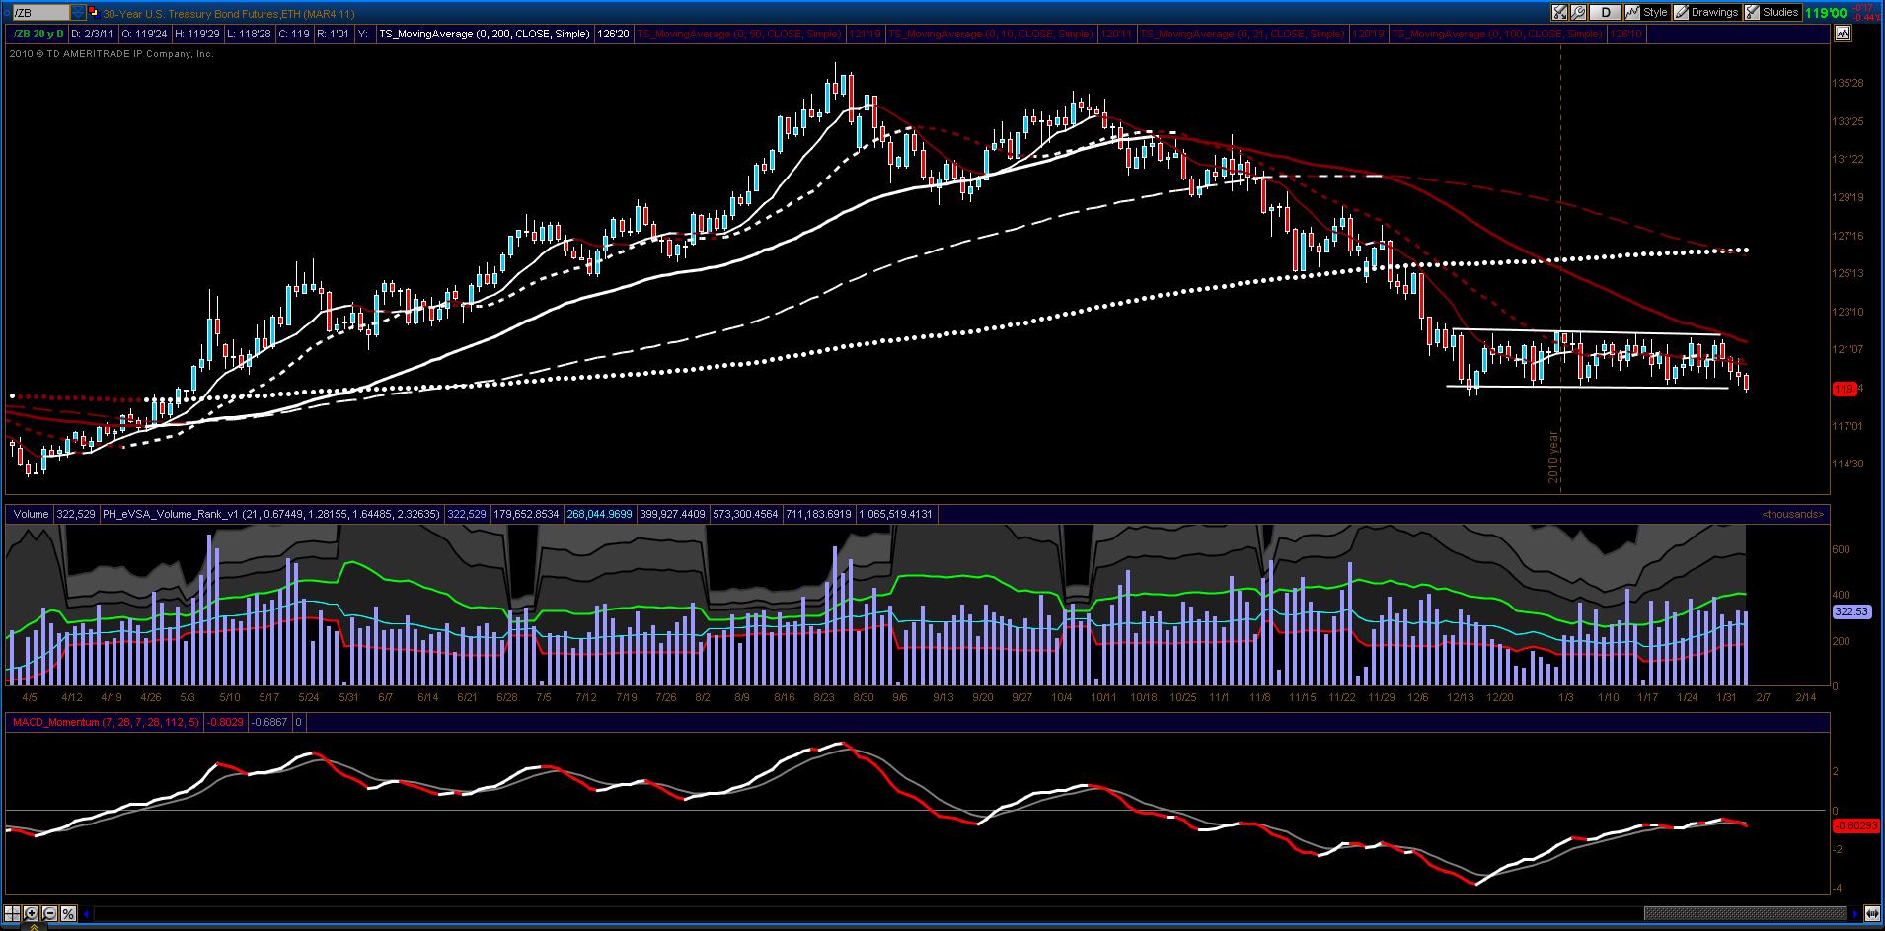Click the horizontal scrollbar thumb at bottom

1747,913
